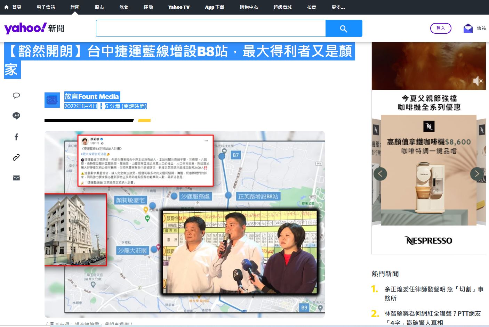Click the article headline about 台中捷運藍線

tap(179, 60)
